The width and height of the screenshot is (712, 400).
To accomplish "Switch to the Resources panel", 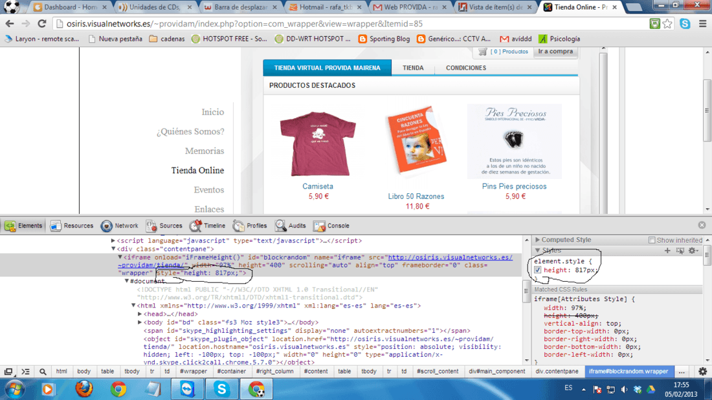I will [x=72, y=226].
